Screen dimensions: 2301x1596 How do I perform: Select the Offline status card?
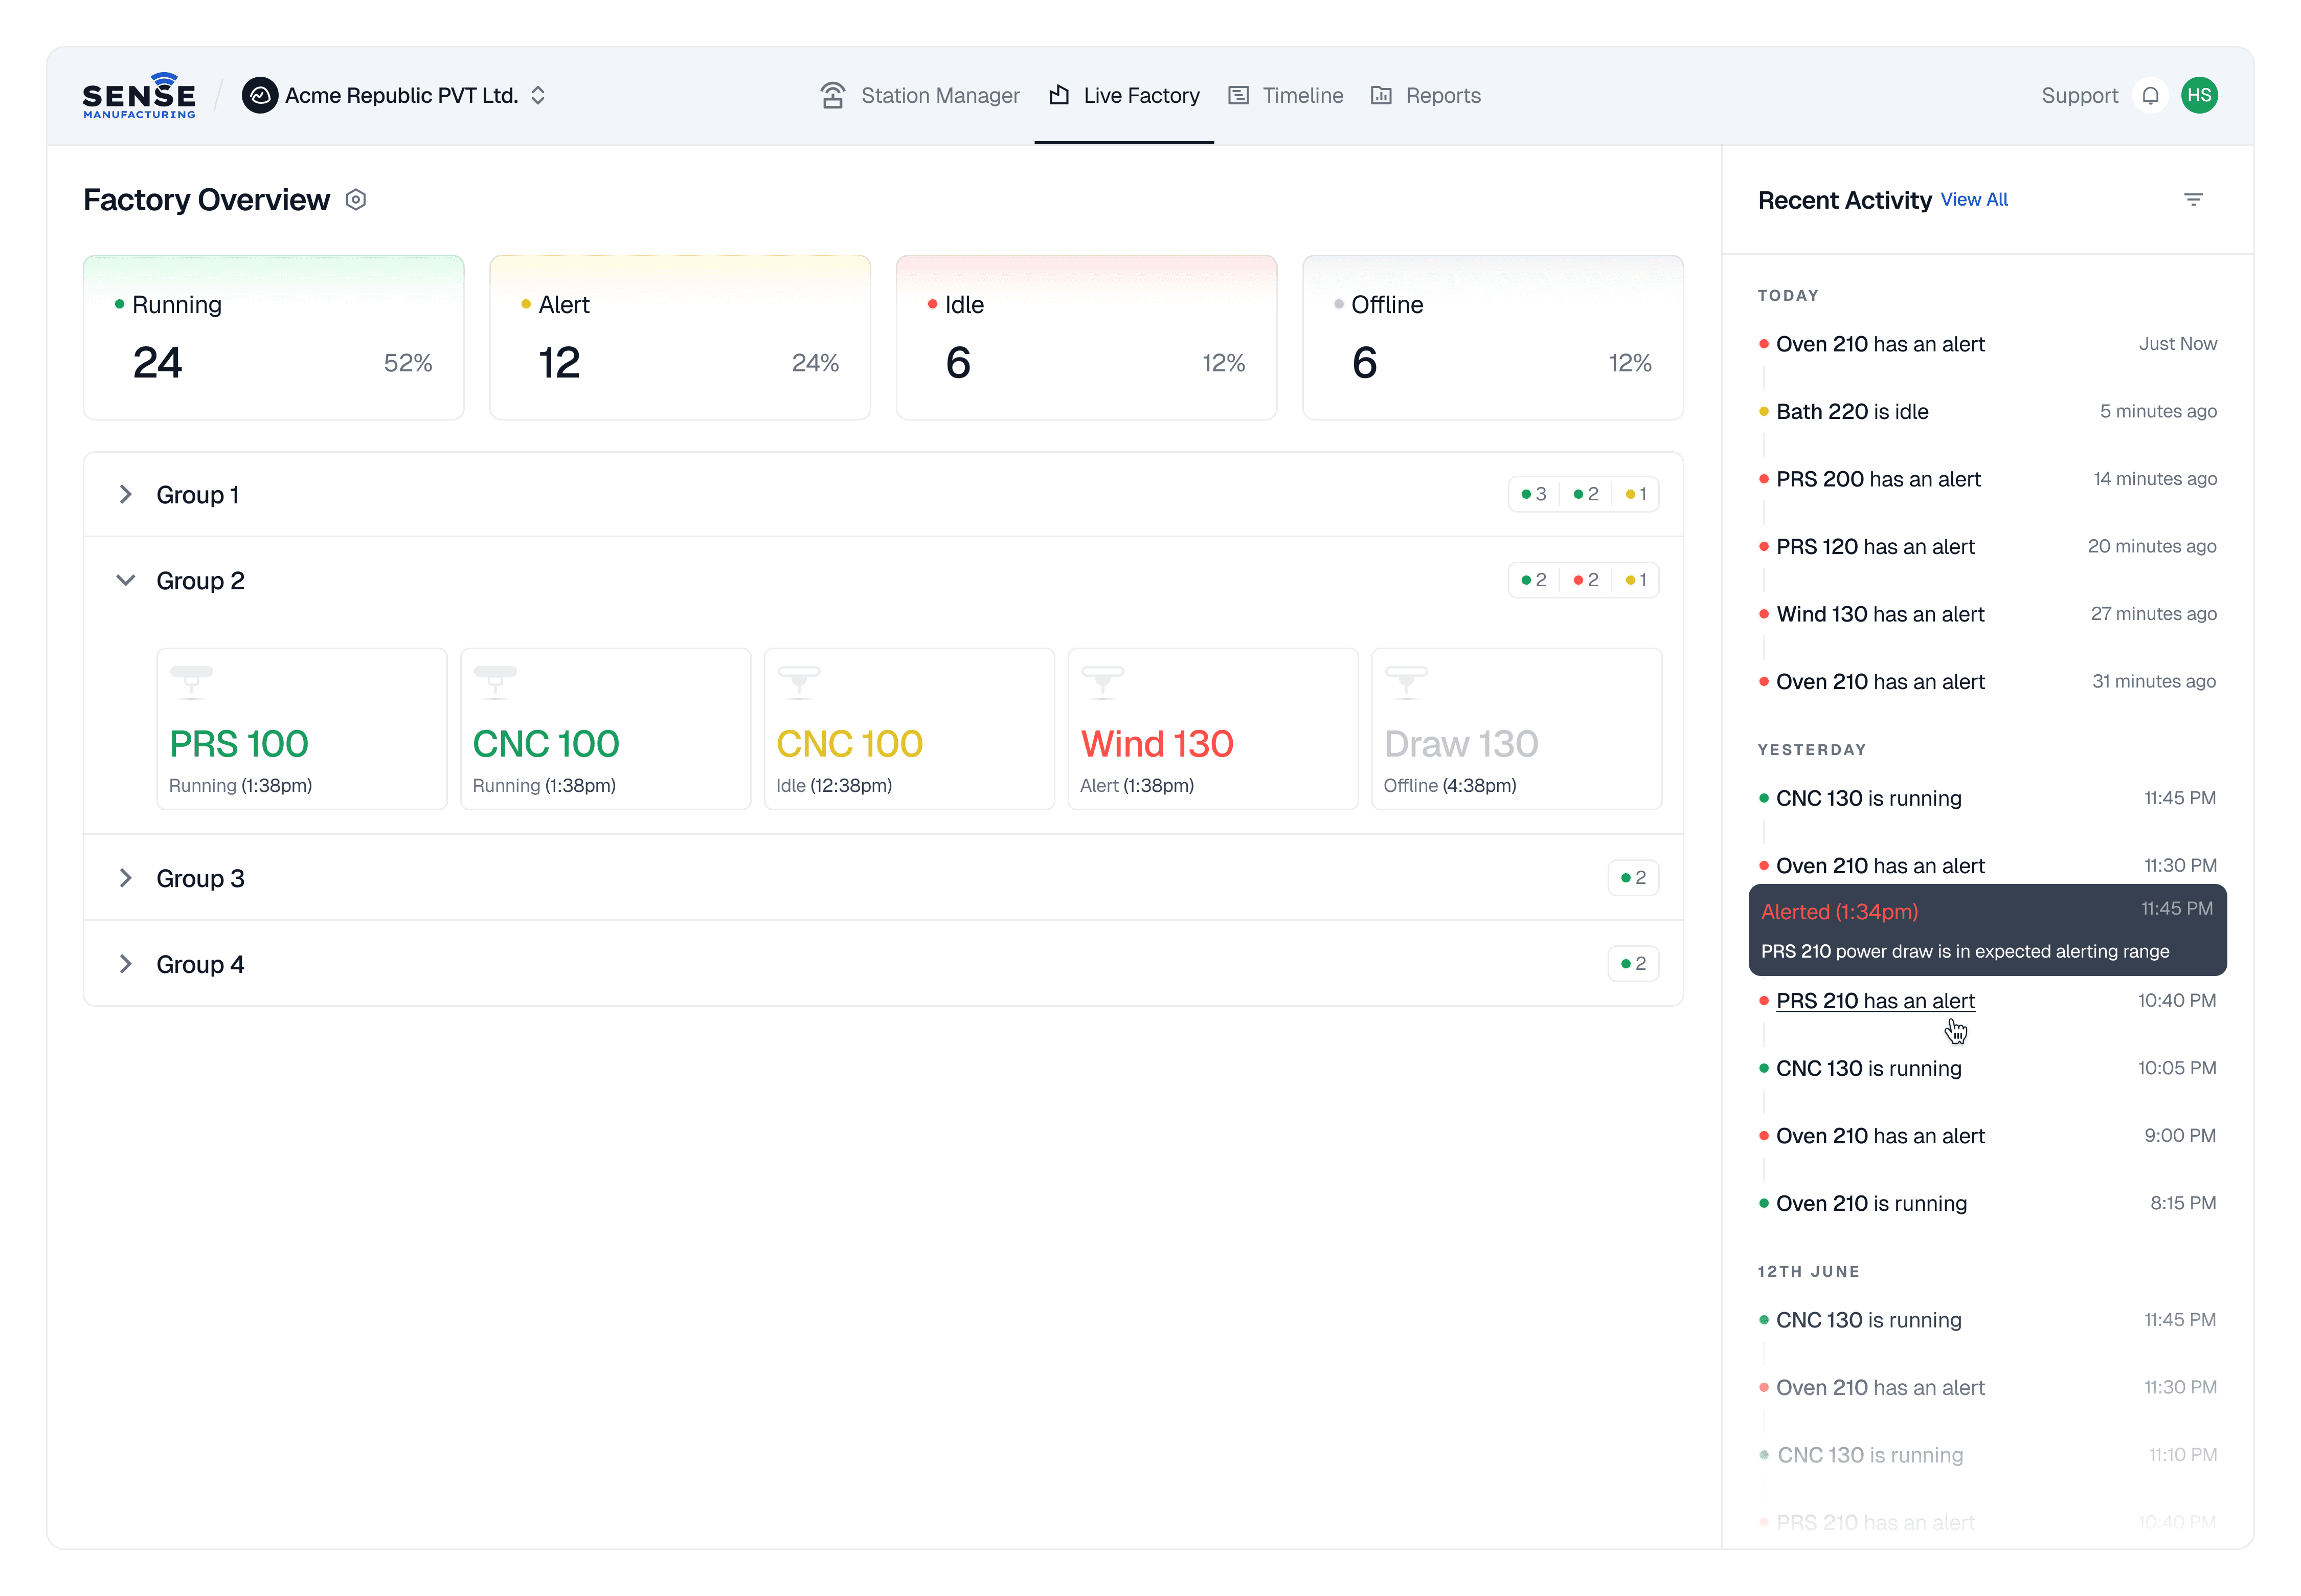1493,338
